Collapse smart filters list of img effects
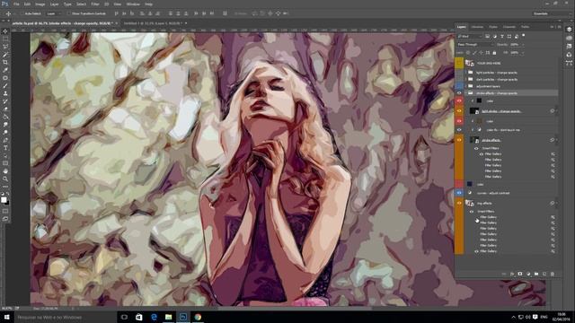Image resolution: width=575 pixels, height=323 pixels. [x=557, y=203]
